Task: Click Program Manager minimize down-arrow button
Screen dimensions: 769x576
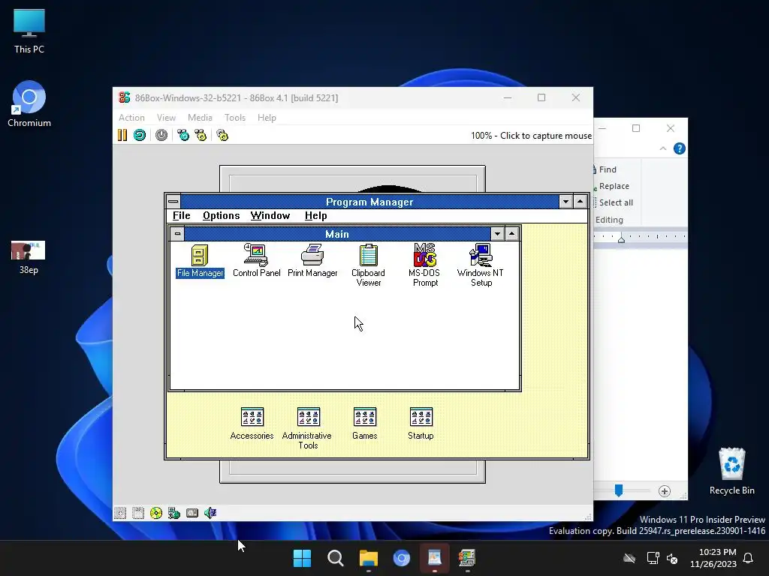Action: tap(565, 202)
